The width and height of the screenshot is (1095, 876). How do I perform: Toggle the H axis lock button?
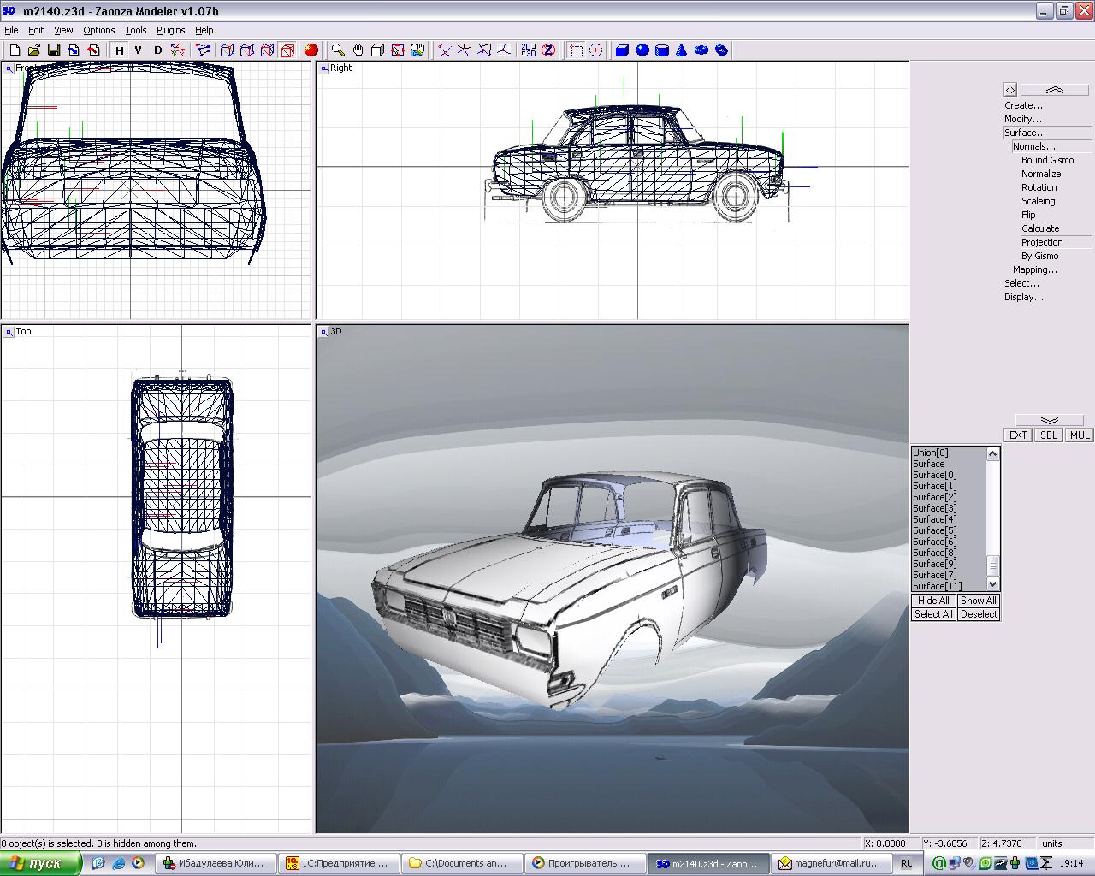(120, 50)
